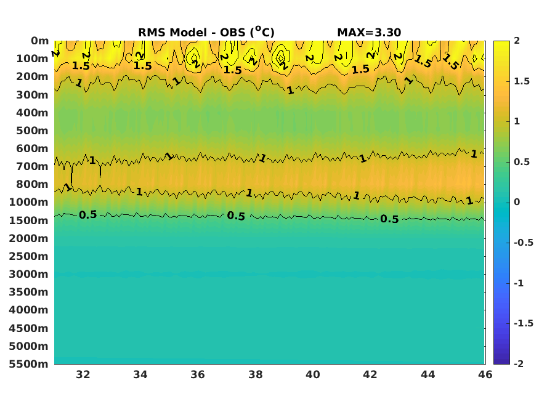The width and height of the screenshot is (539, 404).
Task: Click the "200m" depth tick label
Action: 32,76
